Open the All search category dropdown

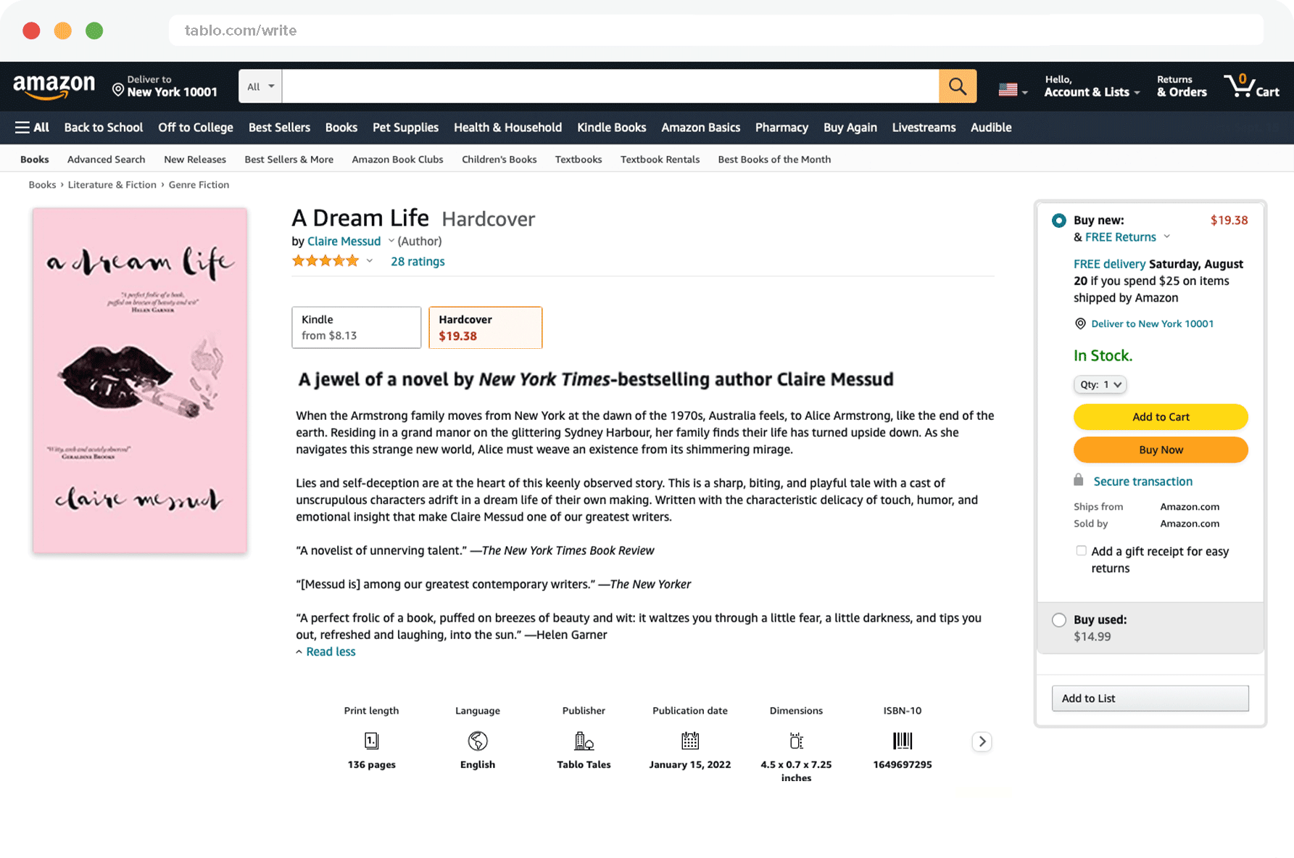point(260,86)
